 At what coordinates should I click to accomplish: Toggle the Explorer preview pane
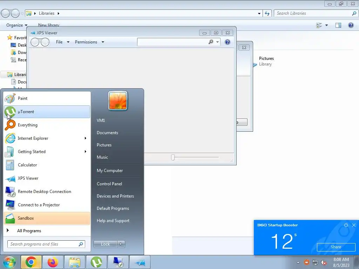338,25
